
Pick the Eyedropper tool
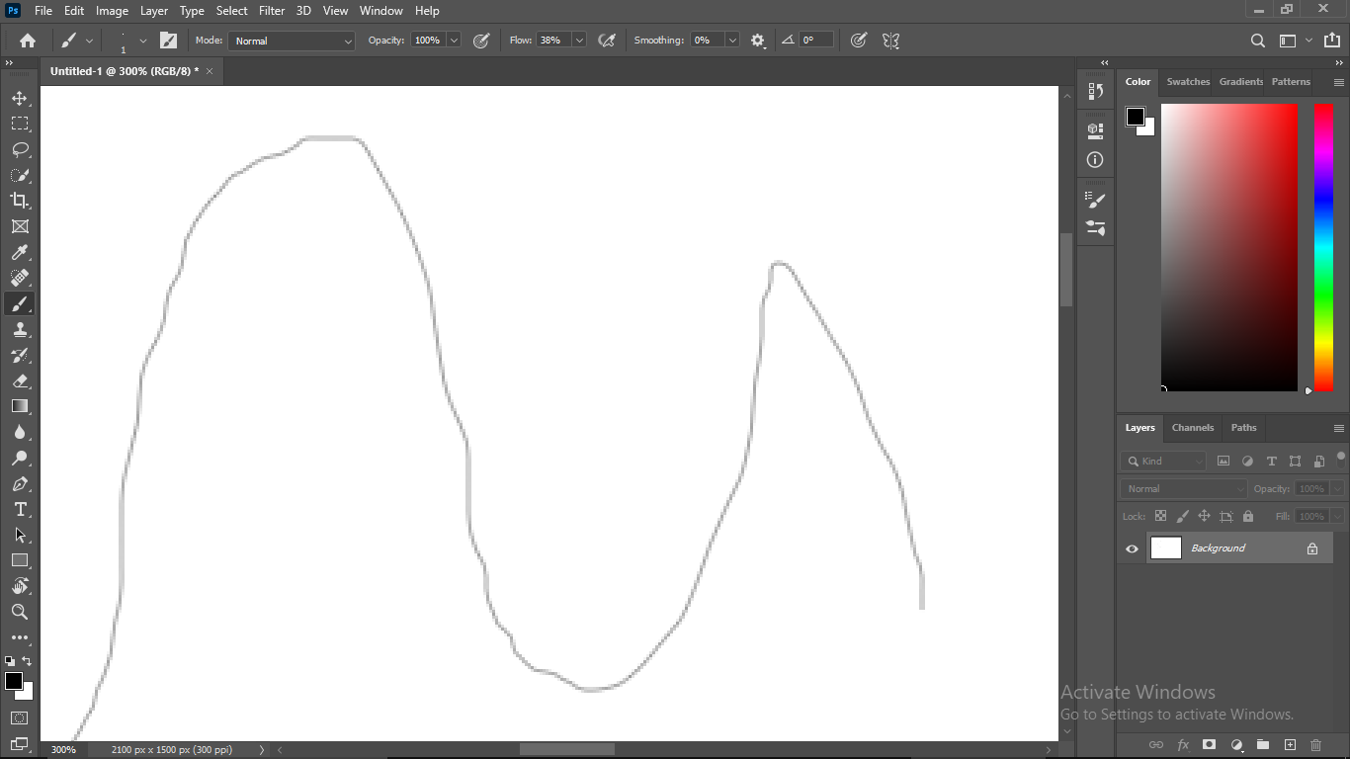coord(20,252)
